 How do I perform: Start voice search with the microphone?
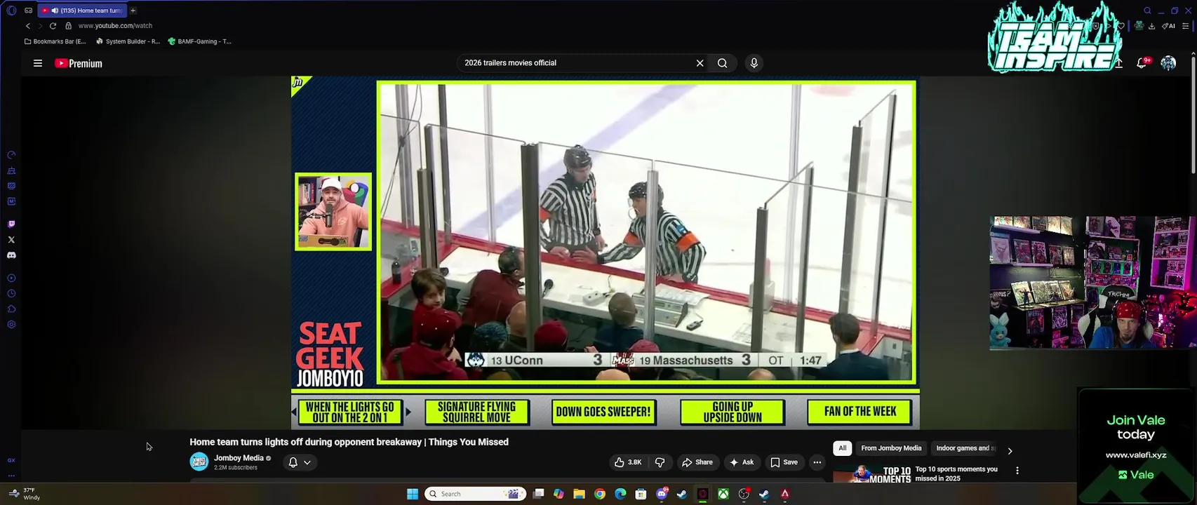tap(754, 63)
